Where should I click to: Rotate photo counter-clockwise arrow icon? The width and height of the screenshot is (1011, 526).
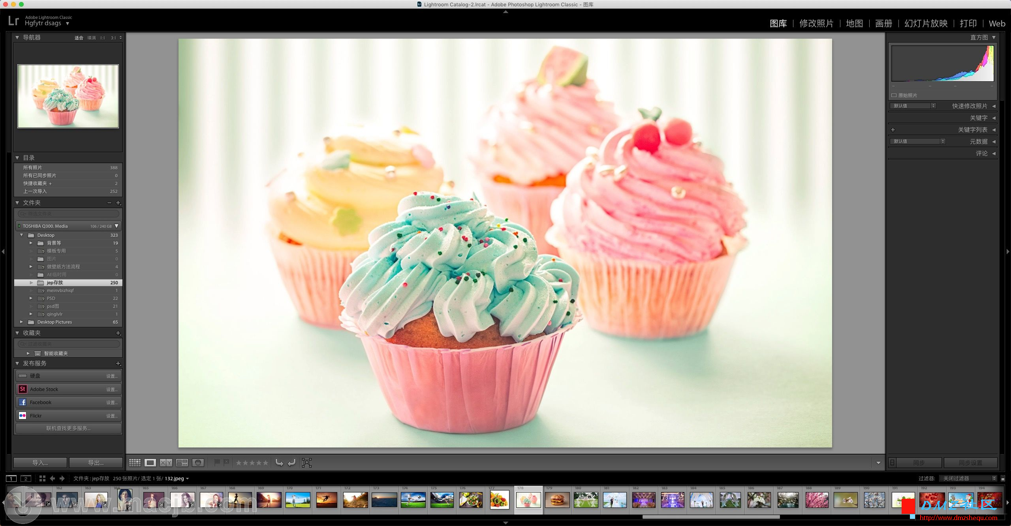click(279, 462)
